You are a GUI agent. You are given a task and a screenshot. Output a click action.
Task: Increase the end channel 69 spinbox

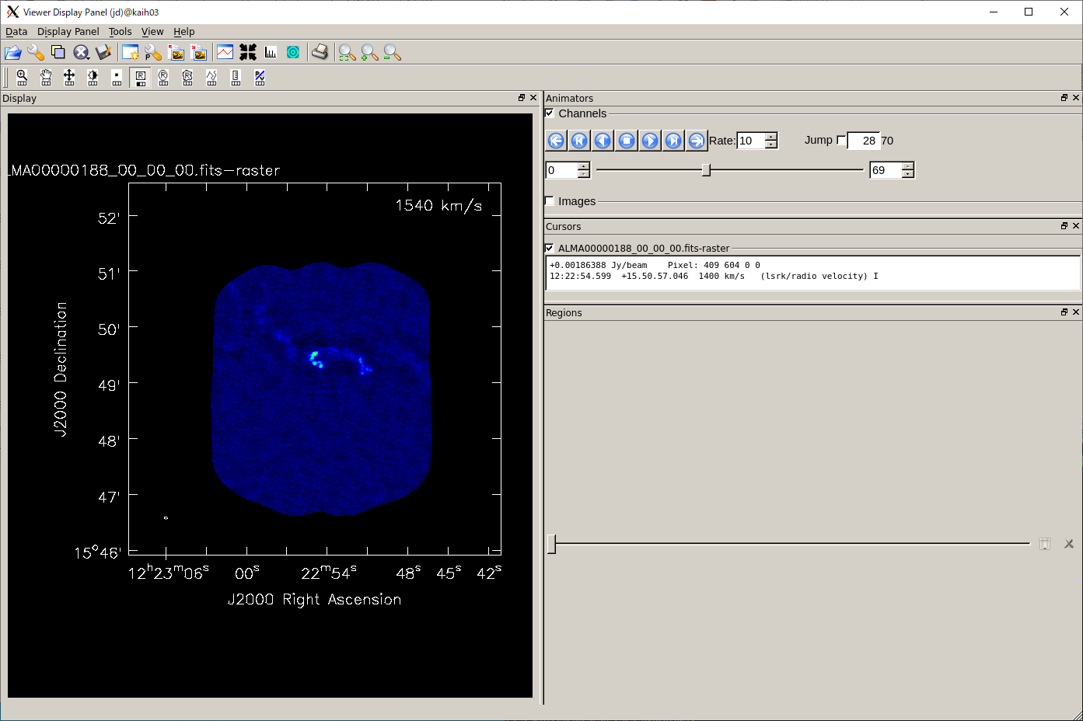908,166
